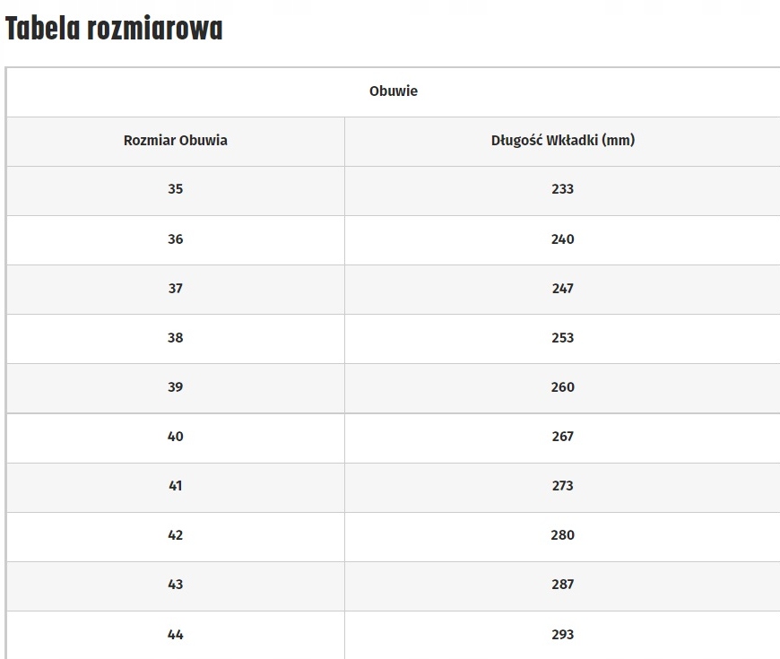
Task: Click the Rozmiar Obuwia column header
Action: pyautogui.click(x=176, y=141)
